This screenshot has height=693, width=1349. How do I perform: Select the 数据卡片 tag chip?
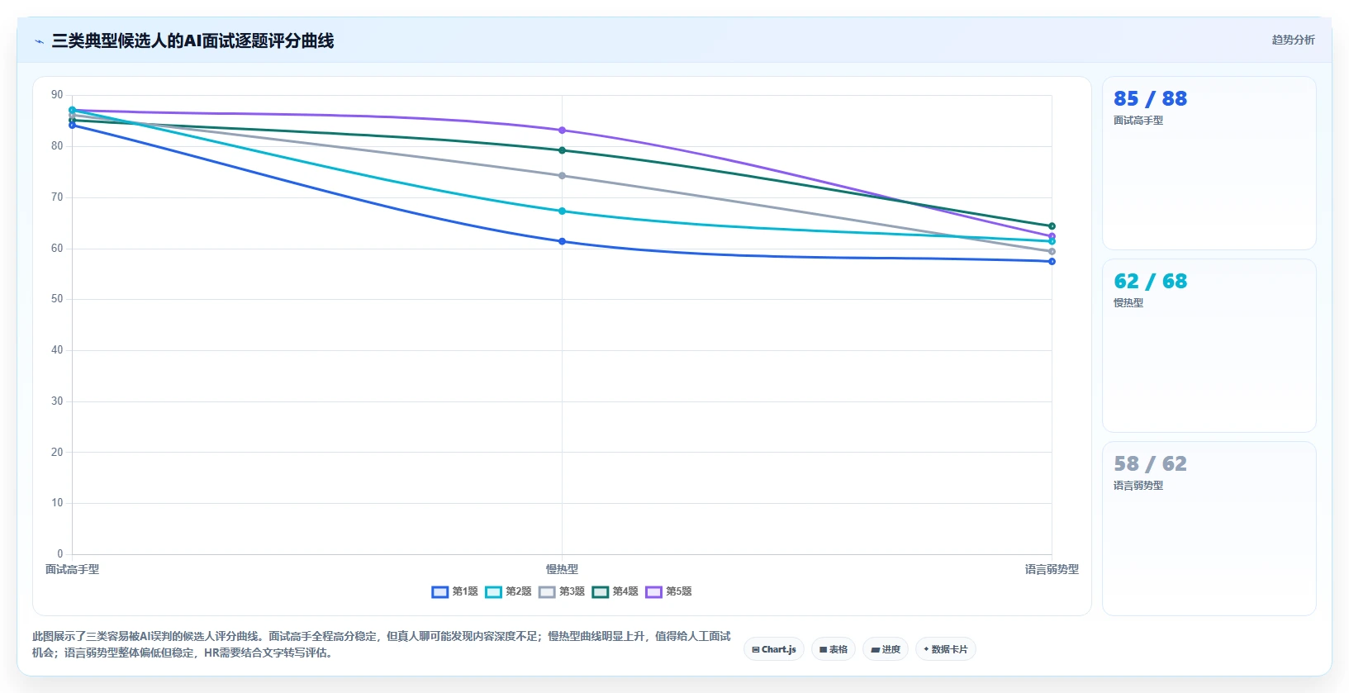point(946,649)
